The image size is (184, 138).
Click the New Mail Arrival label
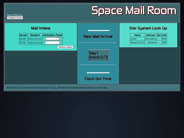pyautogui.click(x=98, y=36)
